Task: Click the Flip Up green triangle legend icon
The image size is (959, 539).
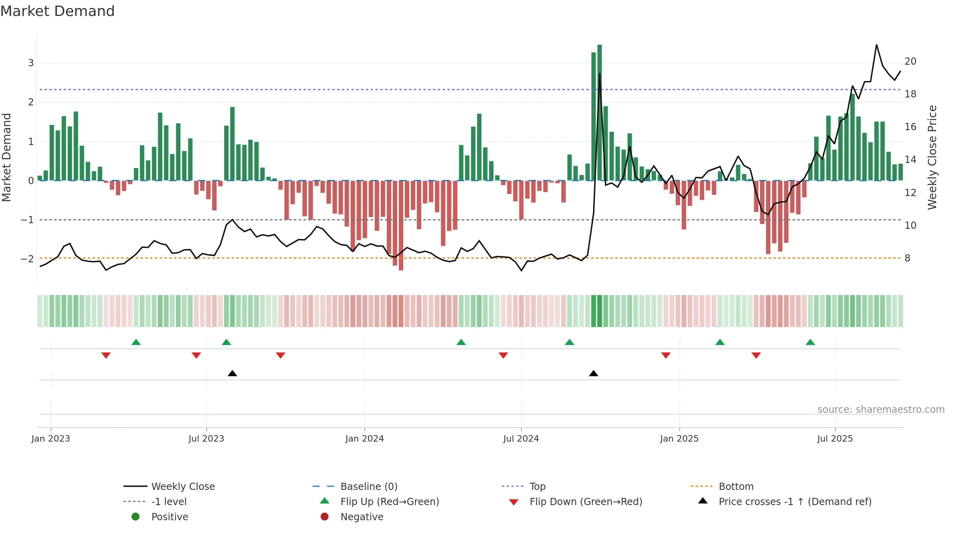Action: pyautogui.click(x=325, y=501)
